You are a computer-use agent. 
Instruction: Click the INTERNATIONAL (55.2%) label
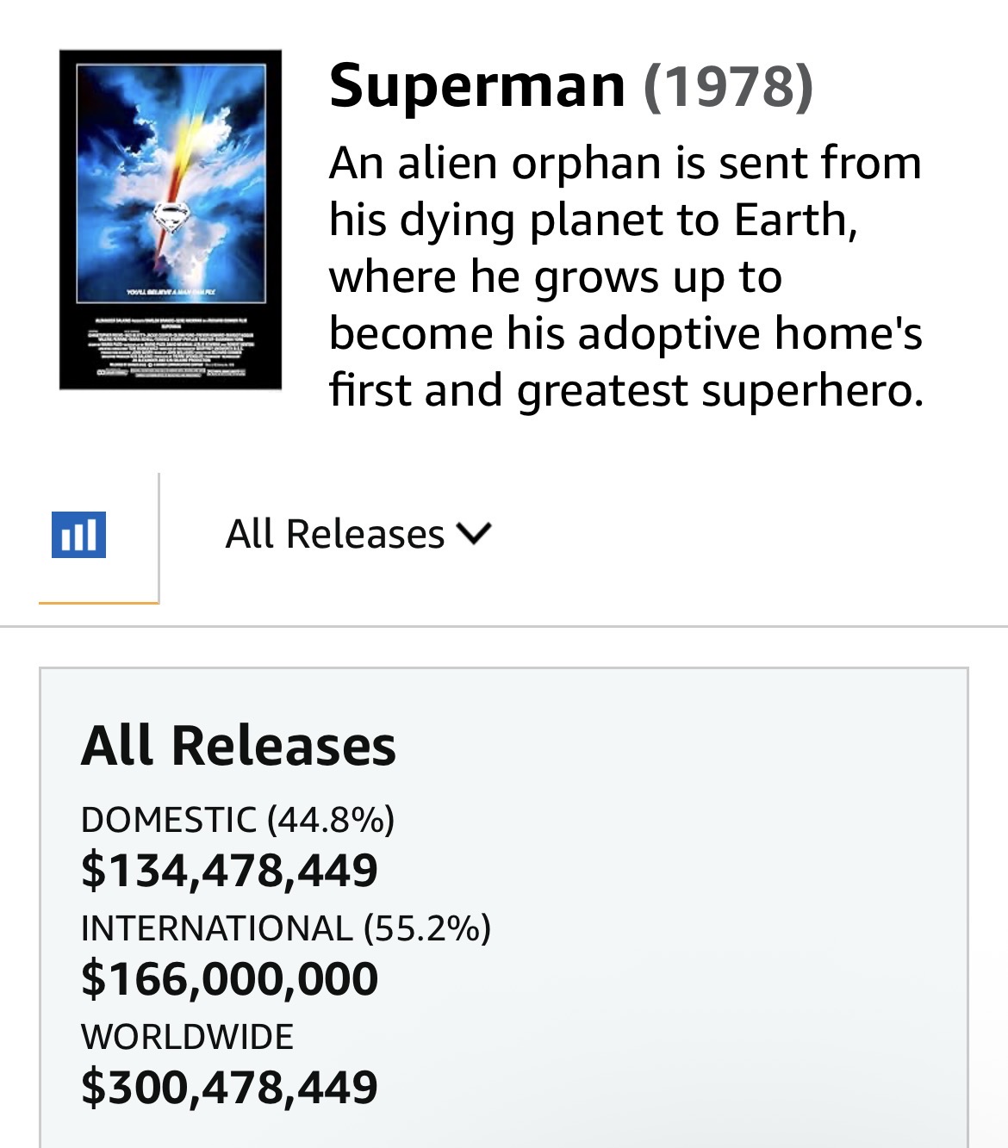click(286, 928)
